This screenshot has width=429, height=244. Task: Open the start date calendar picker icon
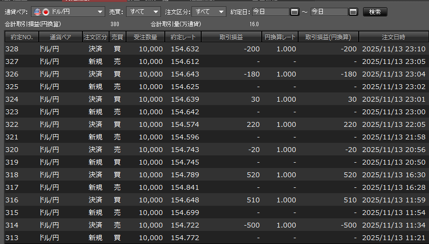pos(294,12)
